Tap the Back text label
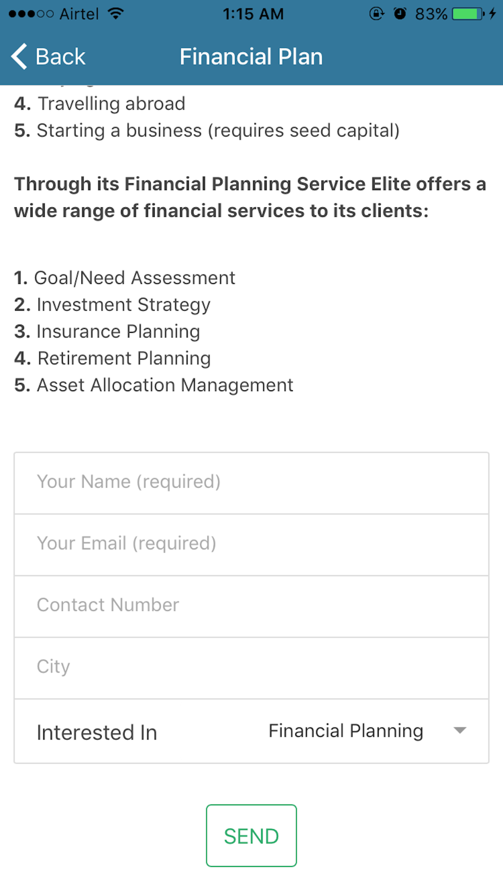The image size is (503, 894). pos(60,56)
